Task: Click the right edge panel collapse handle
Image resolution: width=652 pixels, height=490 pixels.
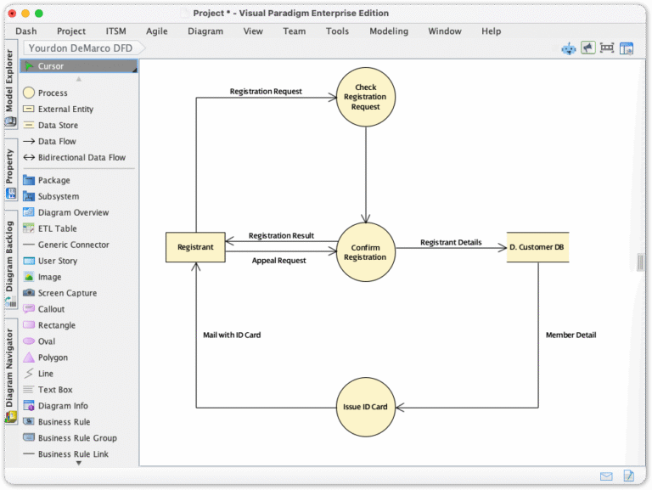Action: click(x=640, y=262)
